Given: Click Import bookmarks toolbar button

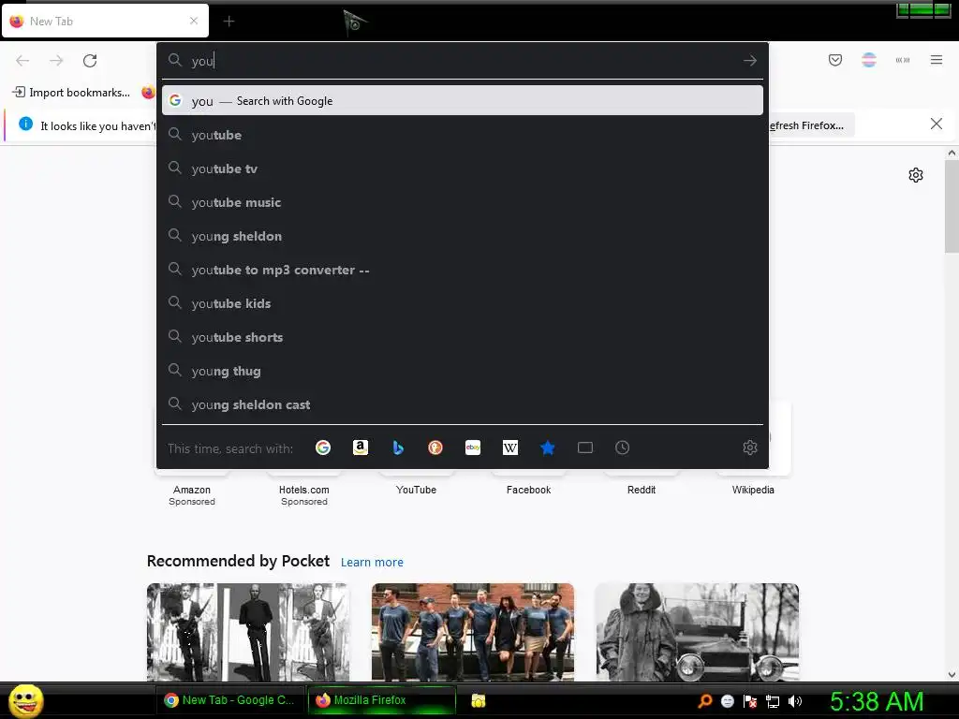Looking at the screenshot, I should (71, 93).
